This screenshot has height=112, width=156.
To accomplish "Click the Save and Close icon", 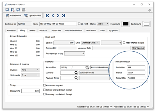I will click(13, 10).
